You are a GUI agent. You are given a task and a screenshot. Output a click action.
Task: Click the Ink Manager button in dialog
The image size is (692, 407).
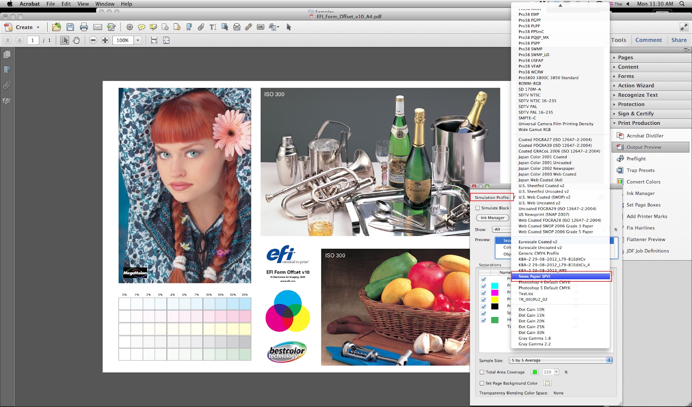click(492, 217)
